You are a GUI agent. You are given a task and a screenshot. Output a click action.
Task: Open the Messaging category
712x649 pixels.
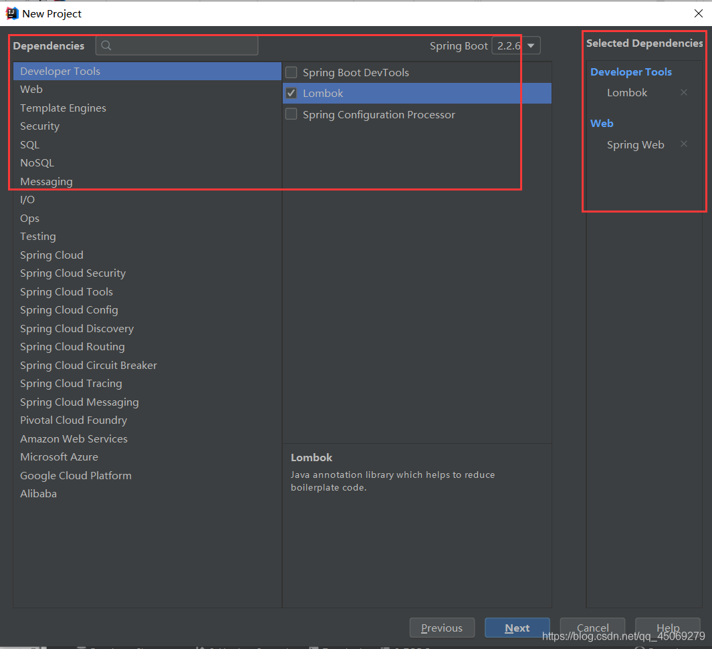(x=148, y=182)
